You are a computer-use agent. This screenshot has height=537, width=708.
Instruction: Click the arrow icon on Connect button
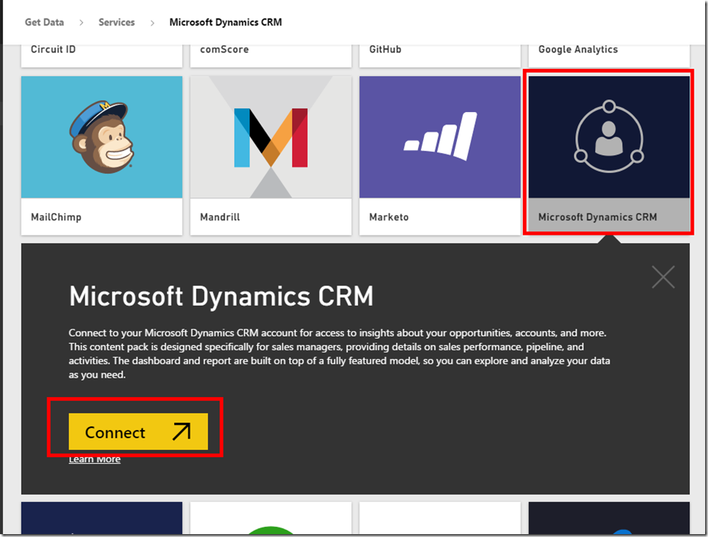(181, 431)
